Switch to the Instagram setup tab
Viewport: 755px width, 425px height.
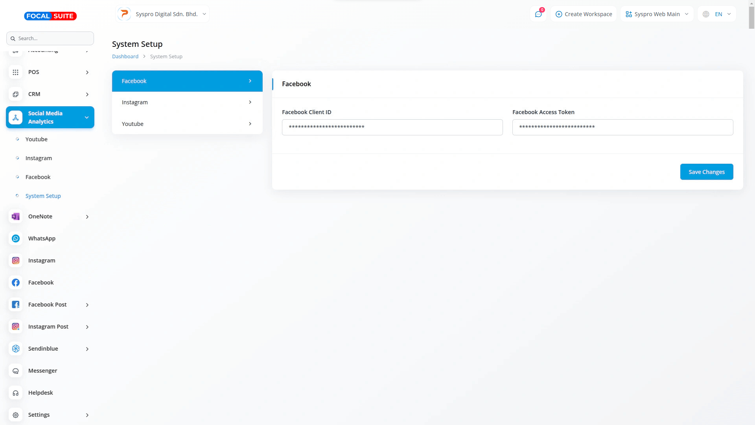[x=187, y=102]
